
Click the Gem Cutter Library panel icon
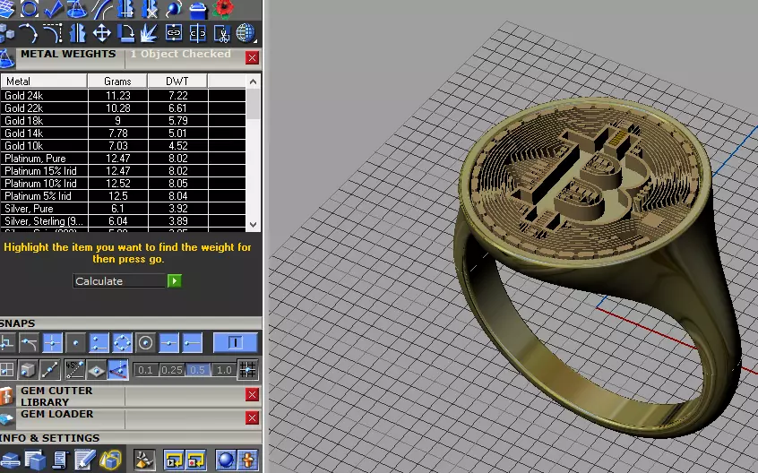point(7,396)
